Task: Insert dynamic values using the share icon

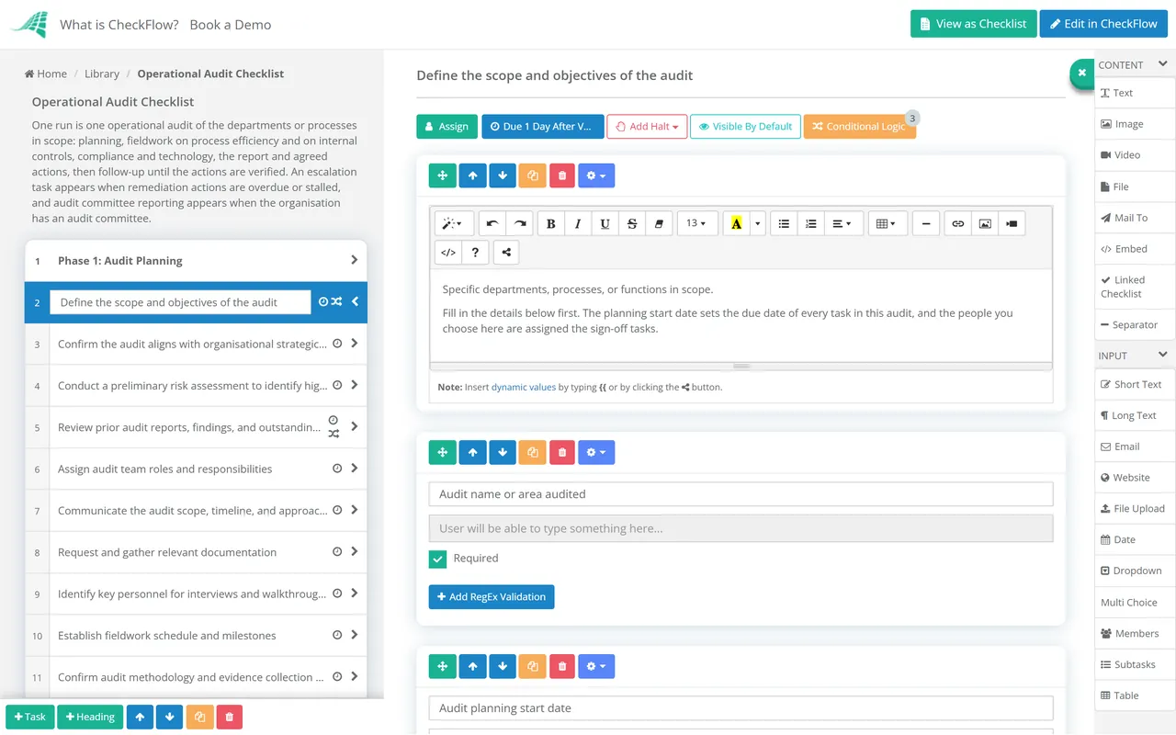Action: (x=506, y=252)
